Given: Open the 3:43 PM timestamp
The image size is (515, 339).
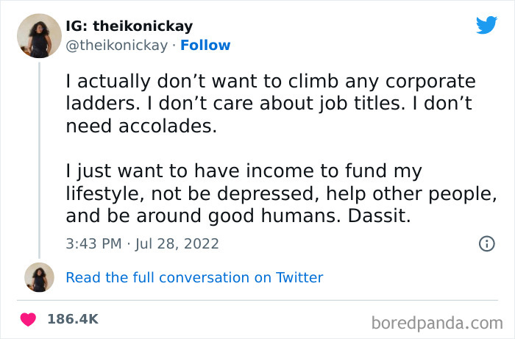Looking at the screenshot, I should pyautogui.click(x=93, y=243).
